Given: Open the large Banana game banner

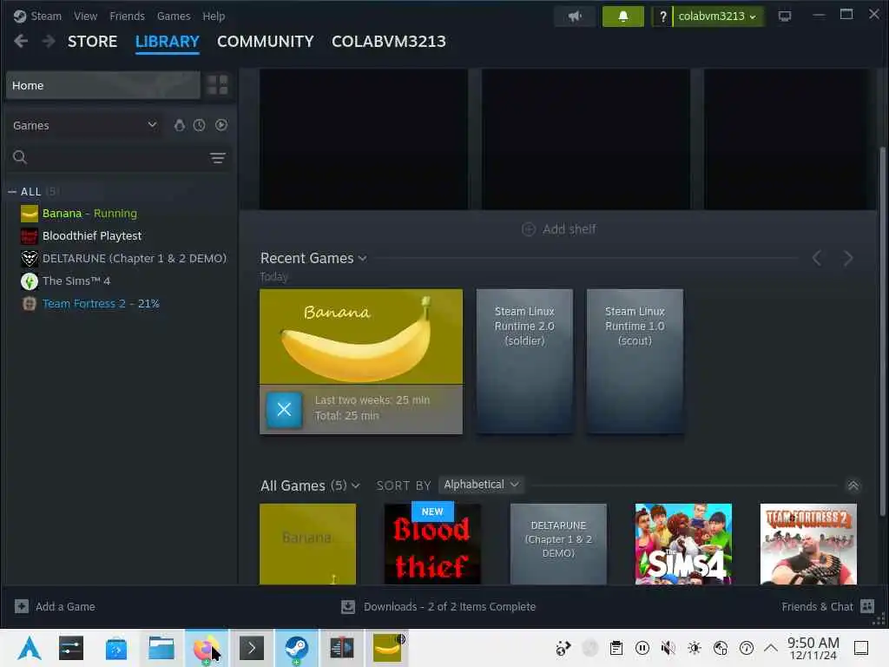Looking at the screenshot, I should (x=361, y=336).
